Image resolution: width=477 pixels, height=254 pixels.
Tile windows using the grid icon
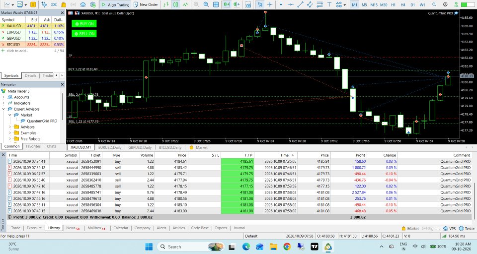pyautogui.click(x=216, y=4)
